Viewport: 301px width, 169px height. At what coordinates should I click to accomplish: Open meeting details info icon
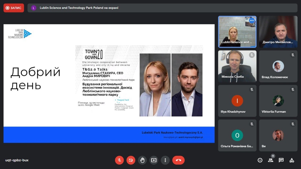260,160
